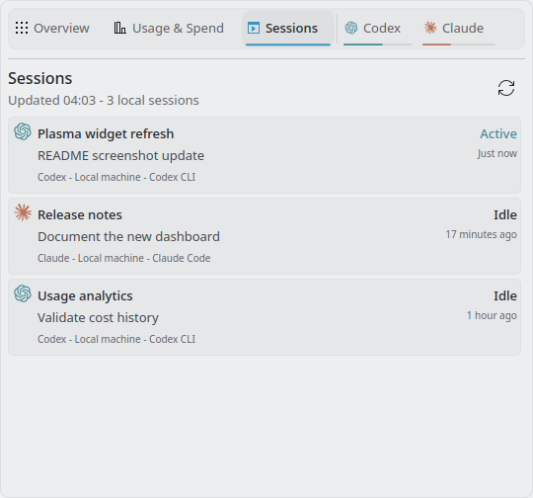This screenshot has width=533, height=498.
Task: Switch to the Overview tab
Action: tap(52, 29)
